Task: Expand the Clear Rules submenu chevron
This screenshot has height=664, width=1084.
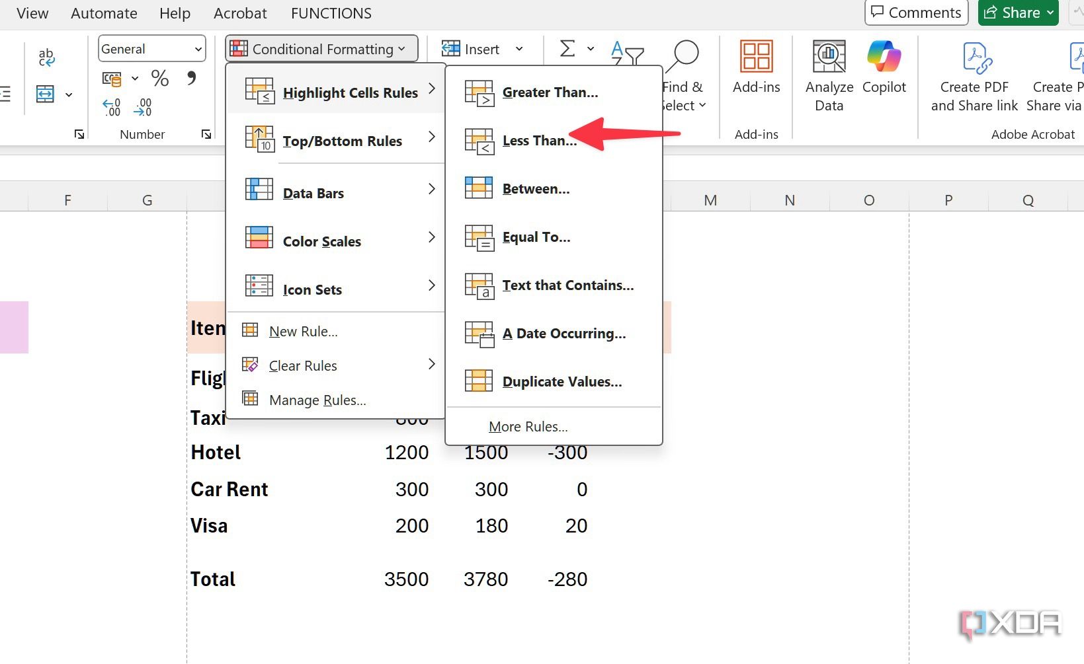Action: point(431,364)
